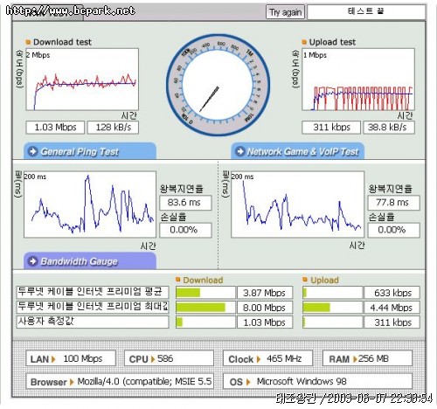
Task: Select the 128 kB/s download result field
Action: point(113,128)
